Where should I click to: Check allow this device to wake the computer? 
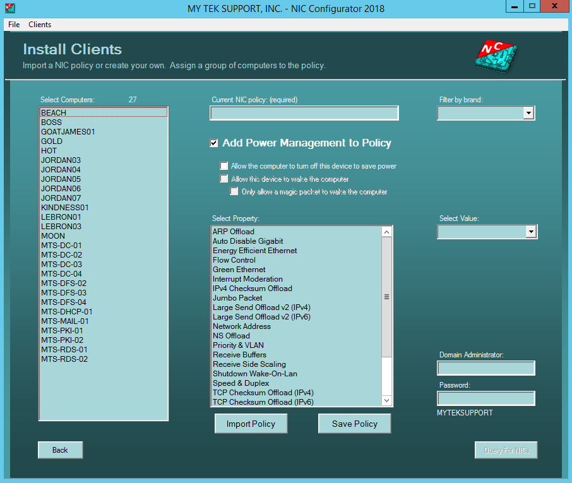pyautogui.click(x=224, y=179)
